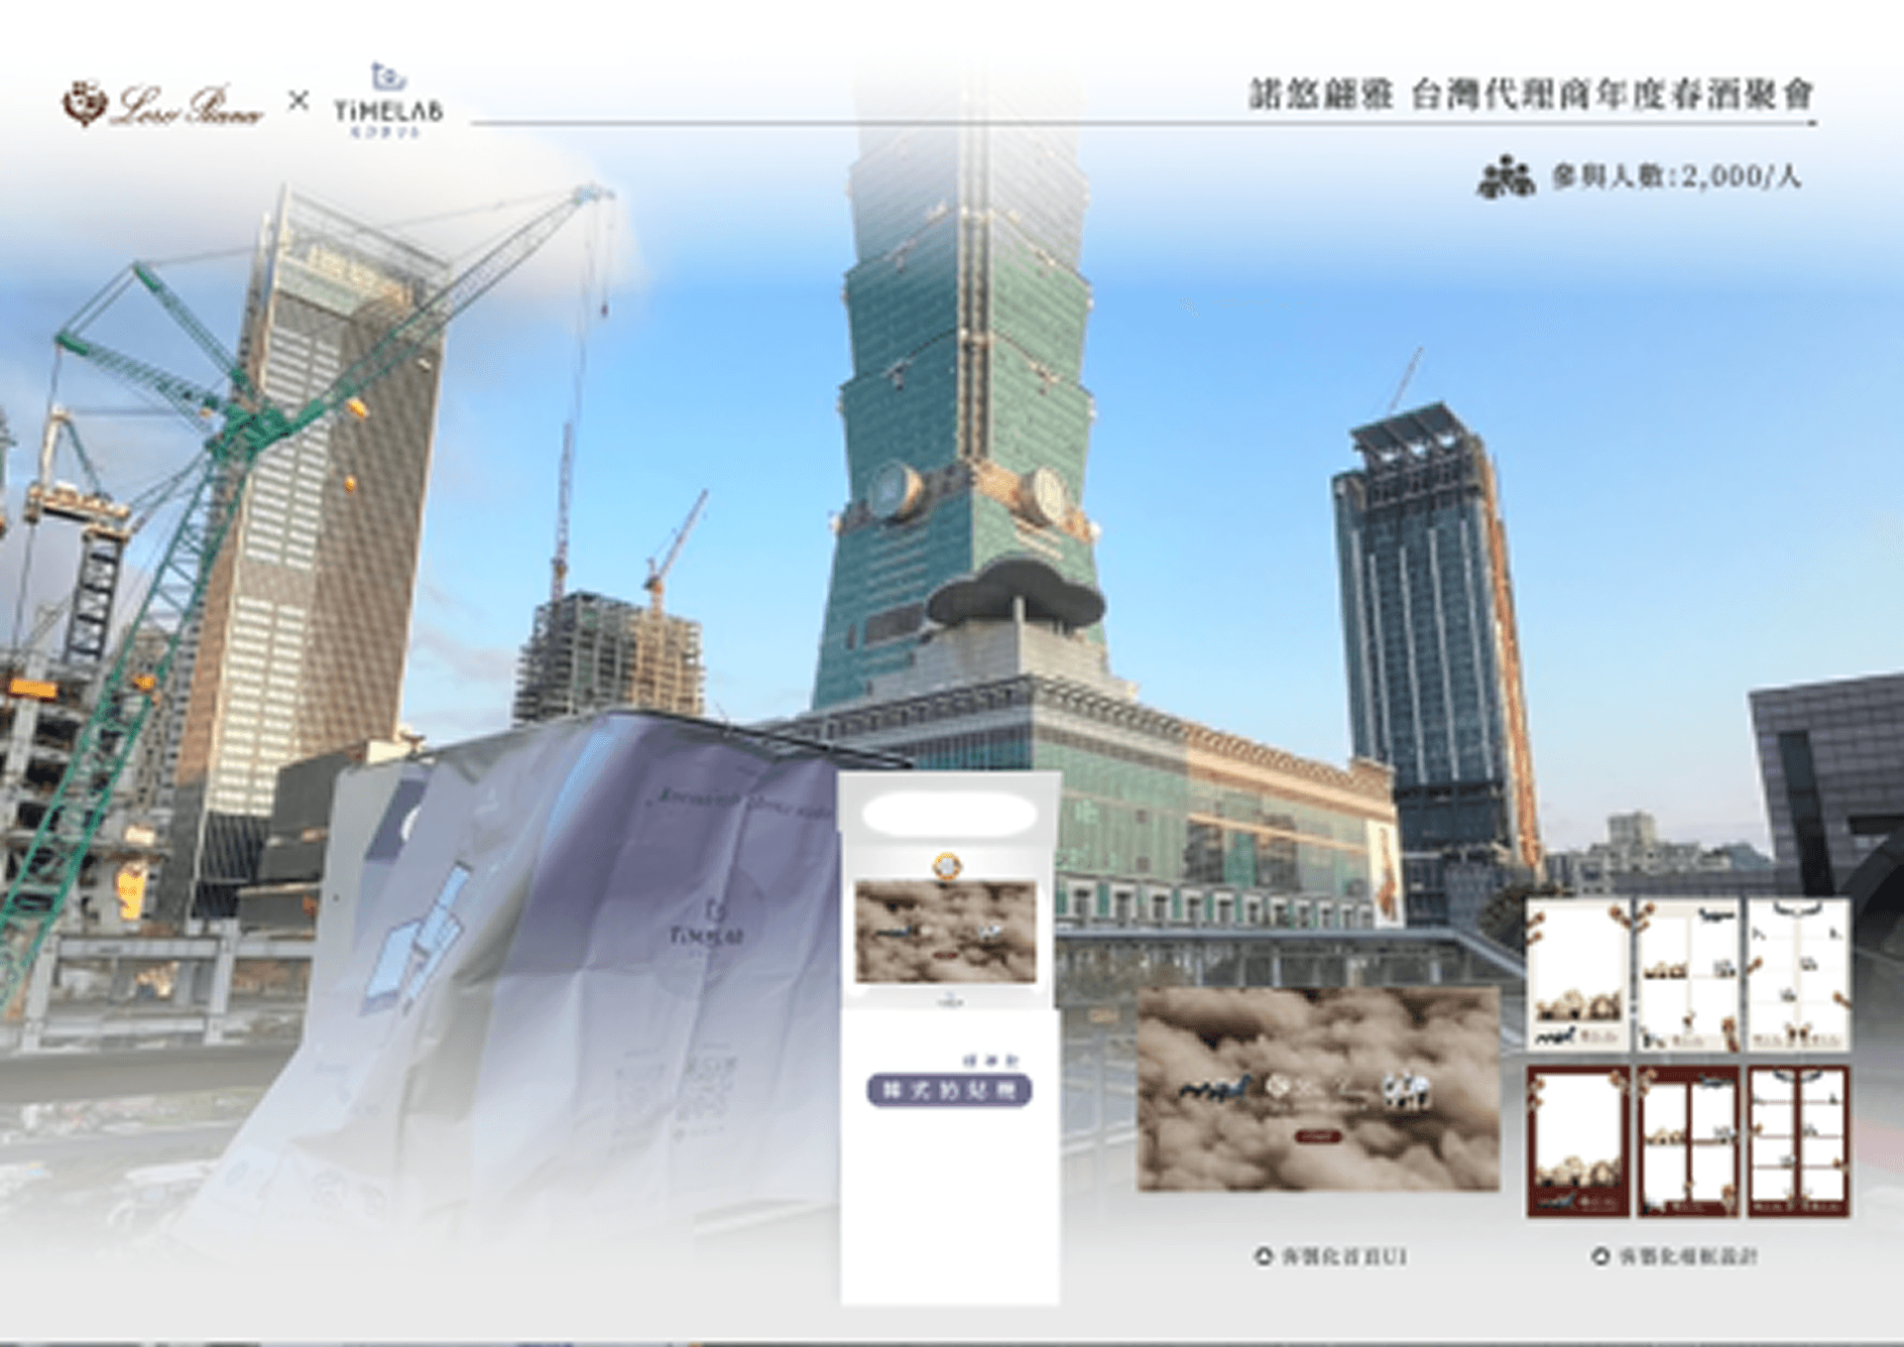Click the event title text 台灣代理商年度春酒聚會
Image resolution: width=1904 pixels, height=1347 pixels.
1612,95
